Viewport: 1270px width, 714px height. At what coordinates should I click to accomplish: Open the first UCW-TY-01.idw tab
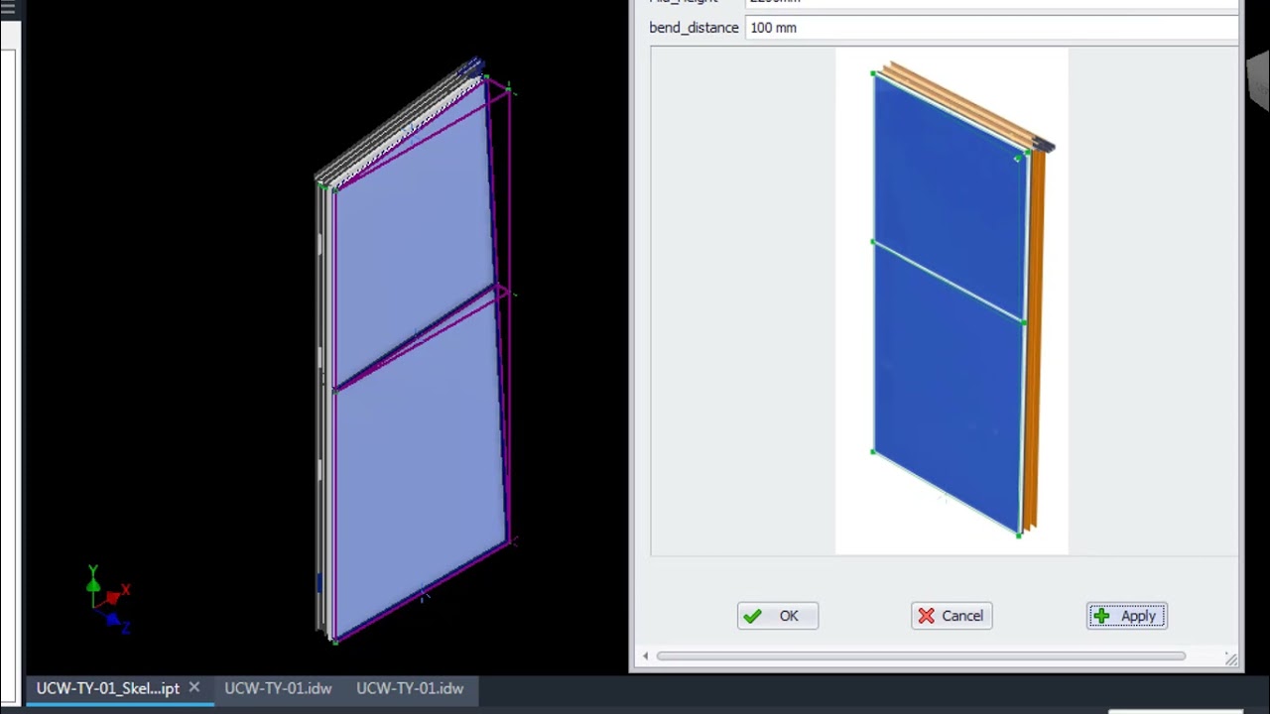pyautogui.click(x=278, y=688)
